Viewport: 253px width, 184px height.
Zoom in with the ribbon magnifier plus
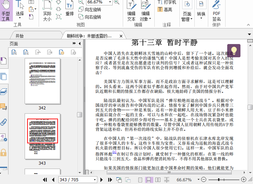click(117, 2)
